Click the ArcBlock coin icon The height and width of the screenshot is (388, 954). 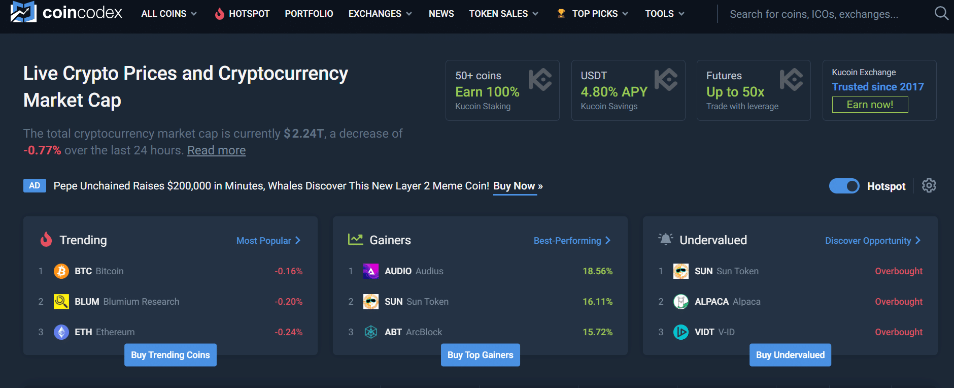(x=371, y=332)
